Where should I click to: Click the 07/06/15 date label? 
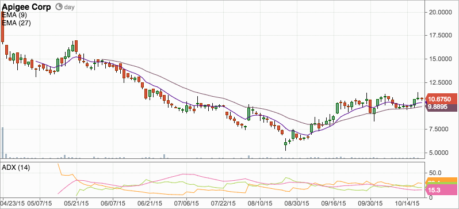tap(186, 203)
